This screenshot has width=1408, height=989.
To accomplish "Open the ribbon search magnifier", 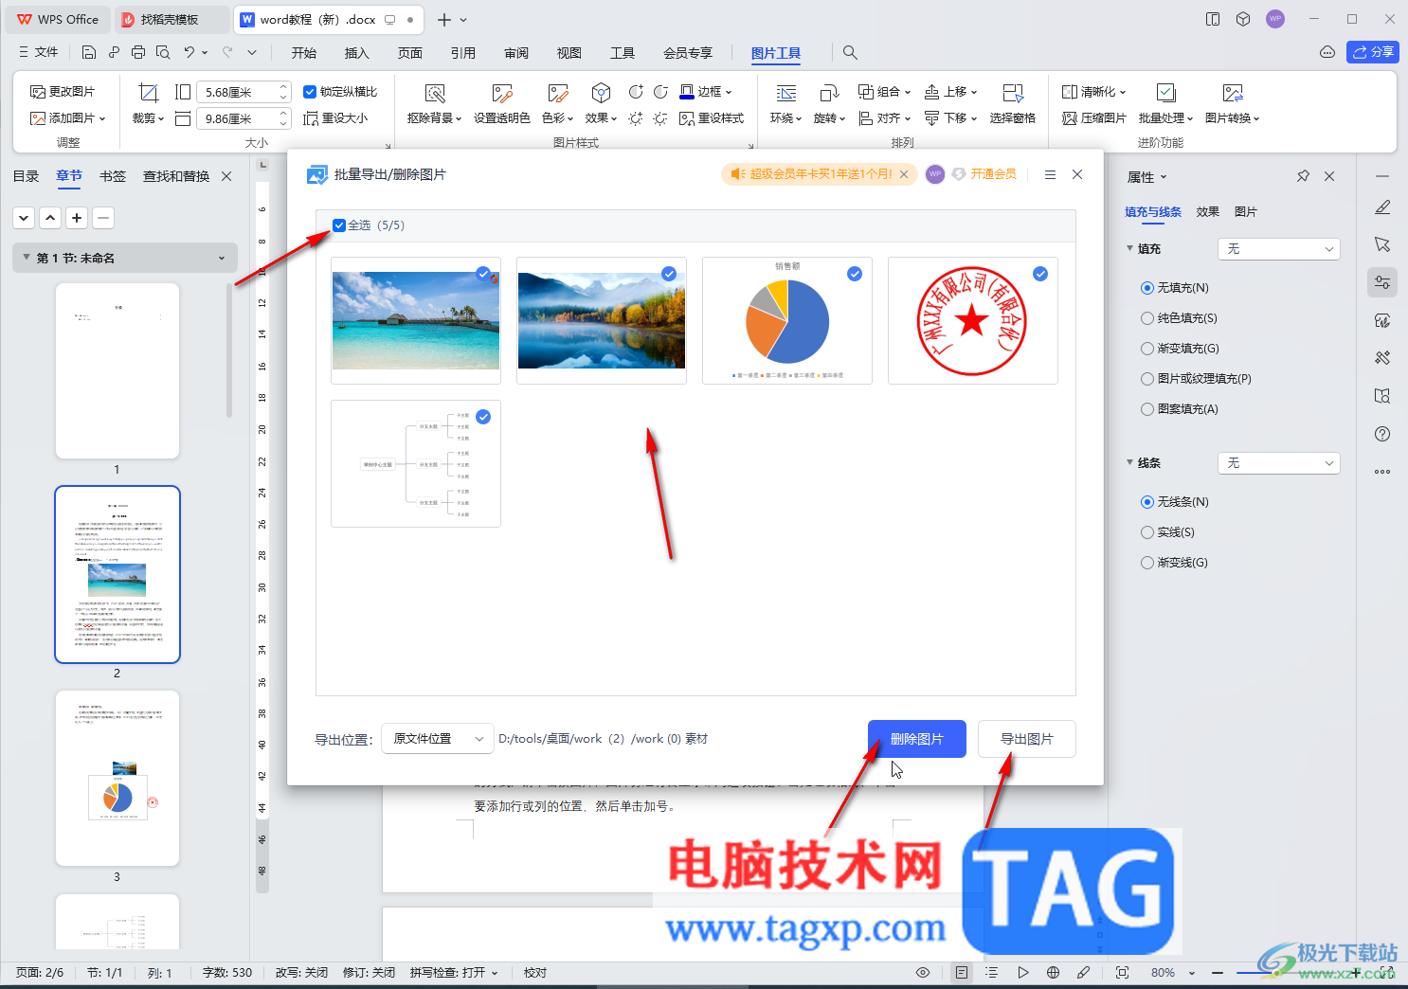I will (850, 52).
